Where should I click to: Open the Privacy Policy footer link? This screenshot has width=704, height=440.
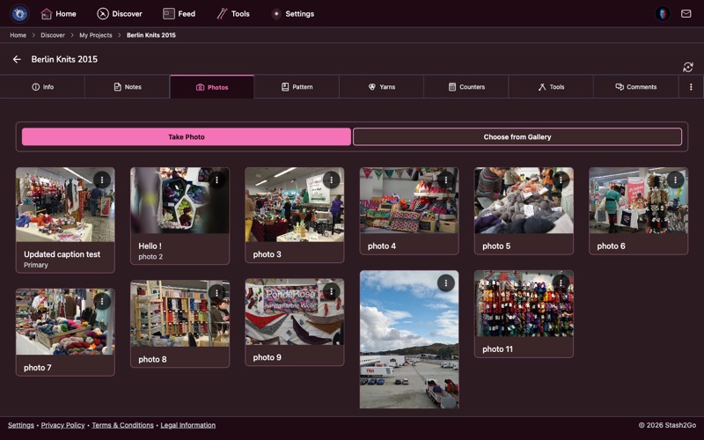pyautogui.click(x=62, y=425)
